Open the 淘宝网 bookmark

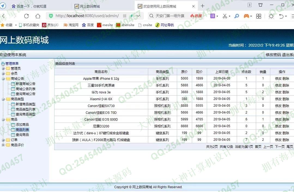coord(71,25)
